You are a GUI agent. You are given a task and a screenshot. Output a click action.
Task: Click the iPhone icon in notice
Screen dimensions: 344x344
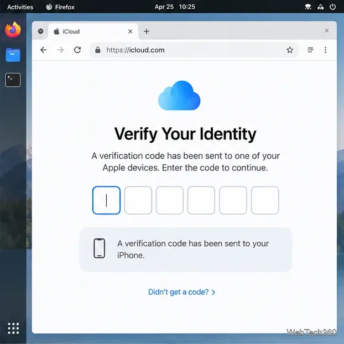100,248
